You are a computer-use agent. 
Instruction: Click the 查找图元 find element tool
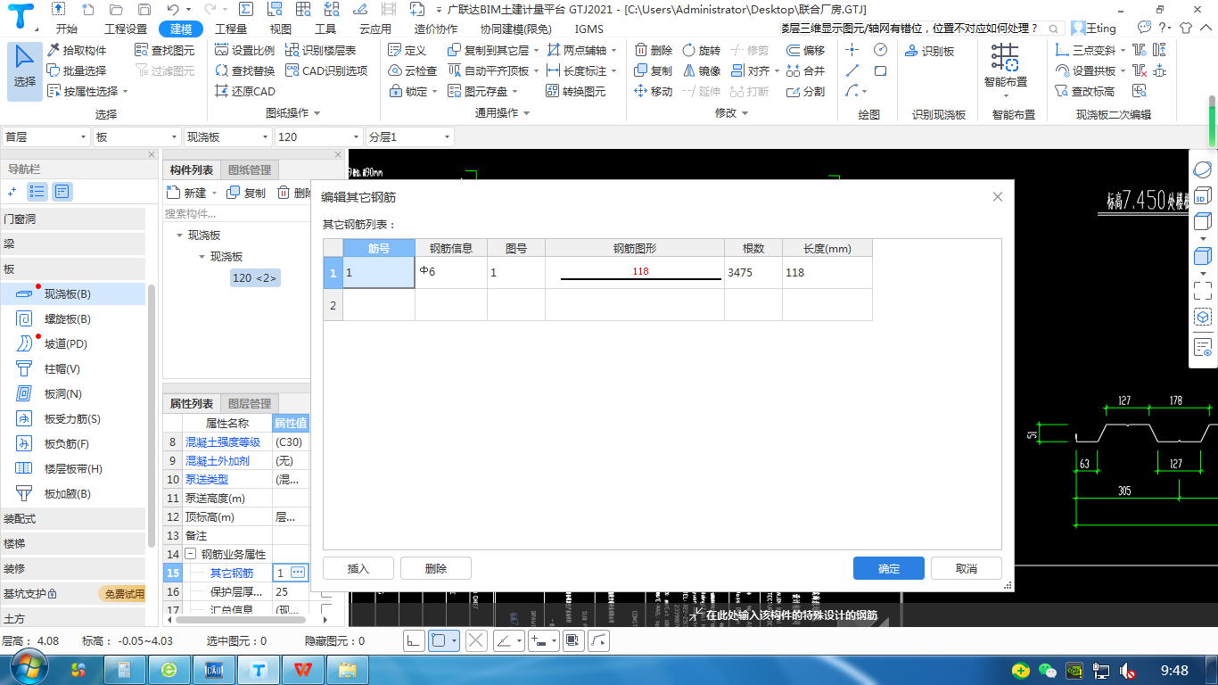164,50
